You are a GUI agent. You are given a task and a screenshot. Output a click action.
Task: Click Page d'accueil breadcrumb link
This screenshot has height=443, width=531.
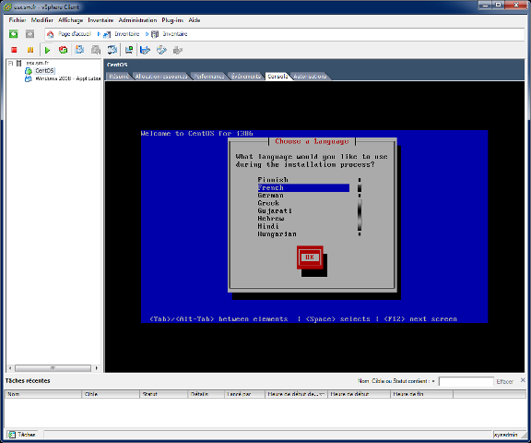75,34
